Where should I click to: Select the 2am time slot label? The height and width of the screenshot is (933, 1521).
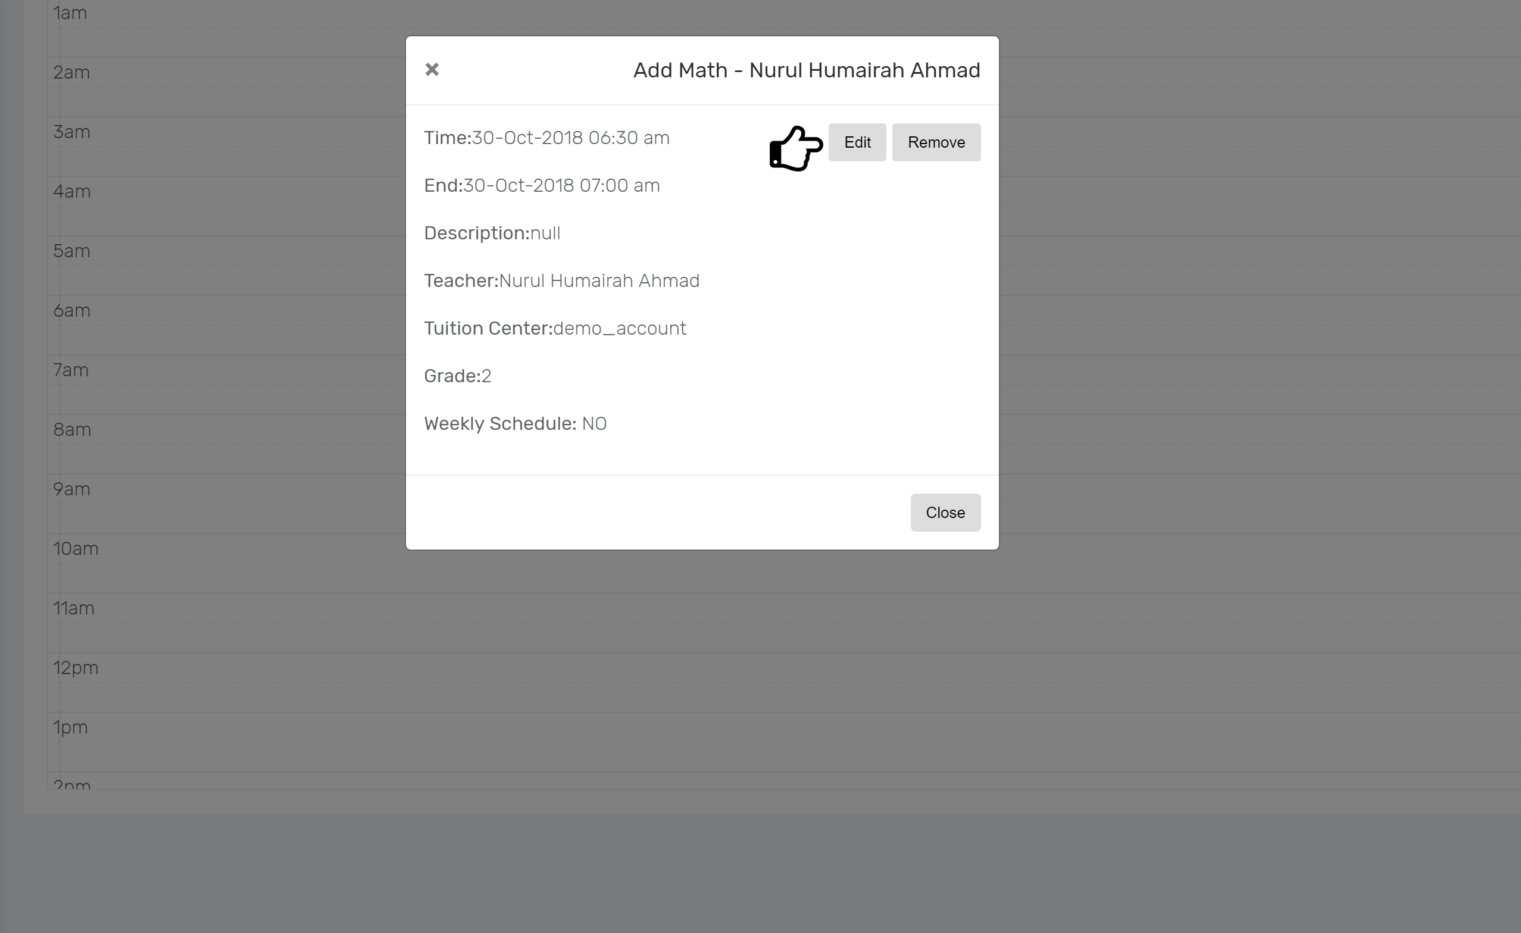pyautogui.click(x=71, y=72)
